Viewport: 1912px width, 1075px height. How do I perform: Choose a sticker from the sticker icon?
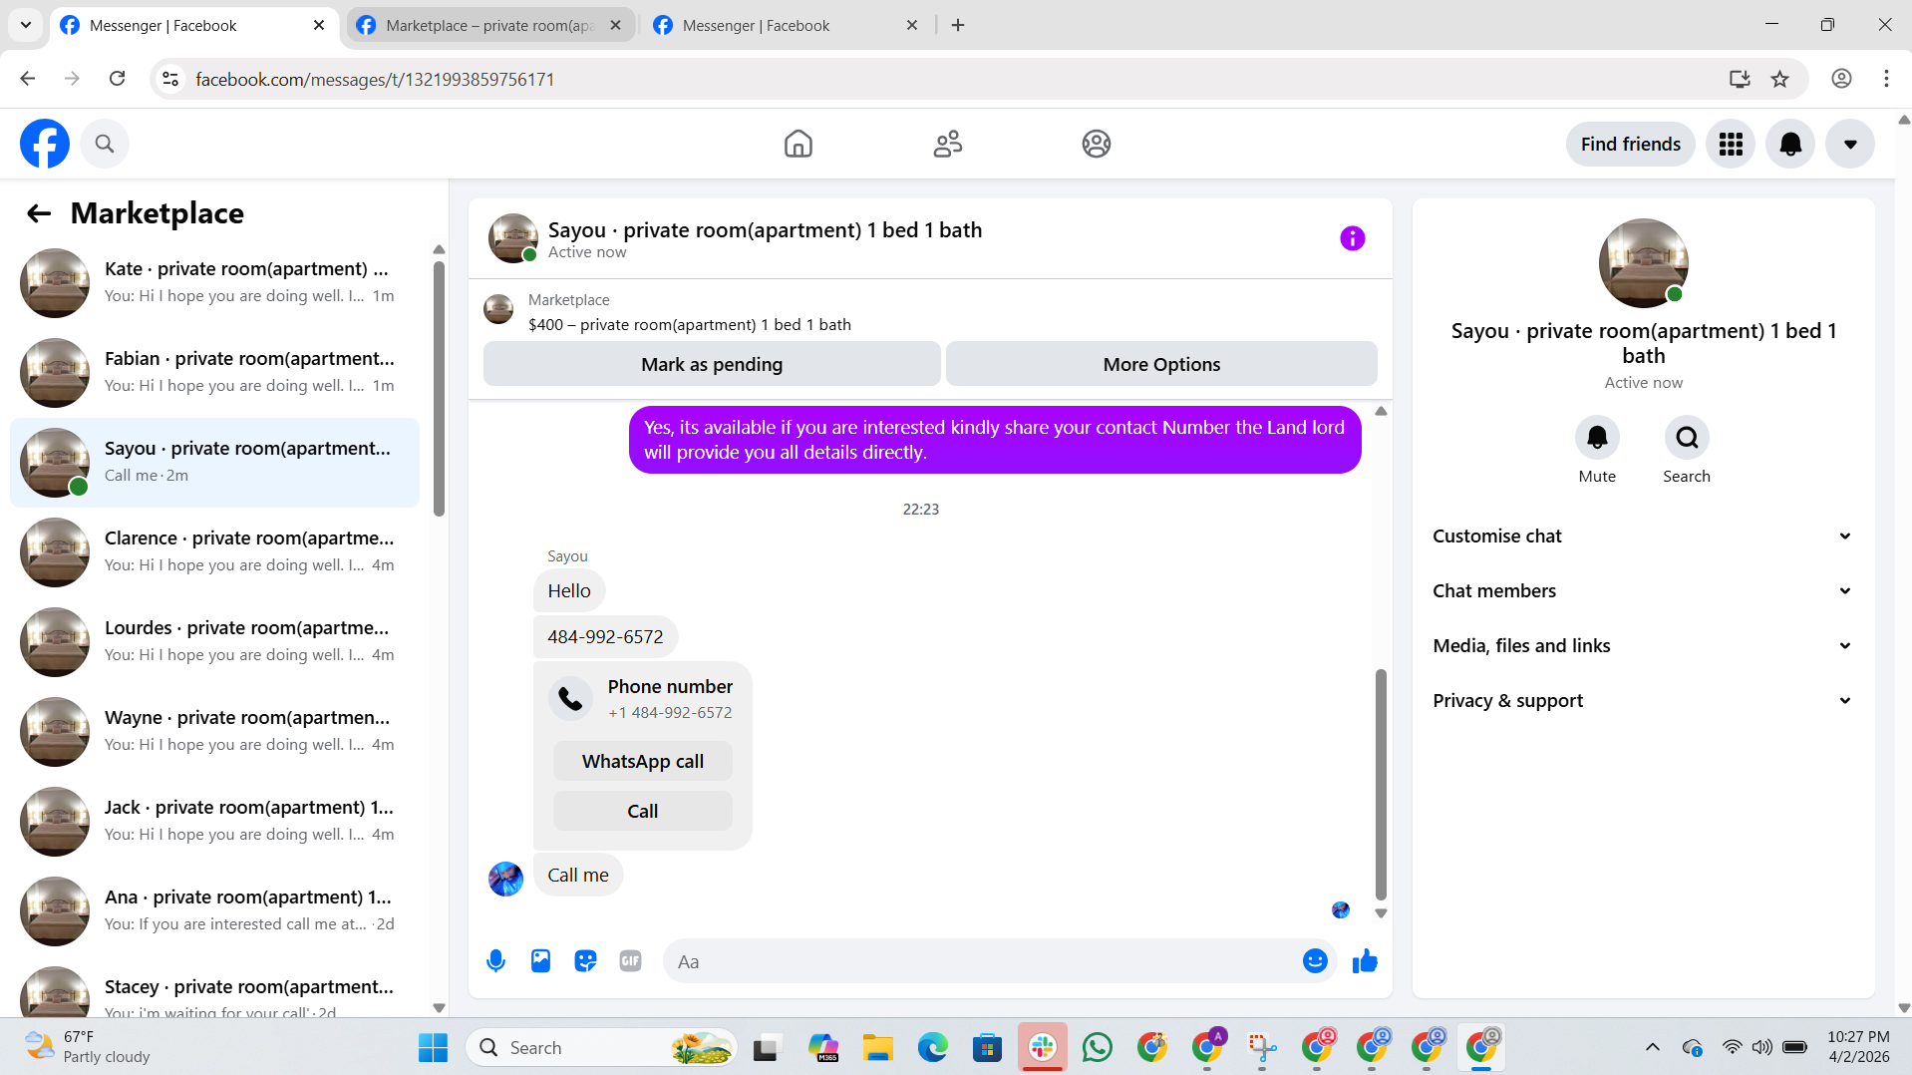click(x=585, y=961)
